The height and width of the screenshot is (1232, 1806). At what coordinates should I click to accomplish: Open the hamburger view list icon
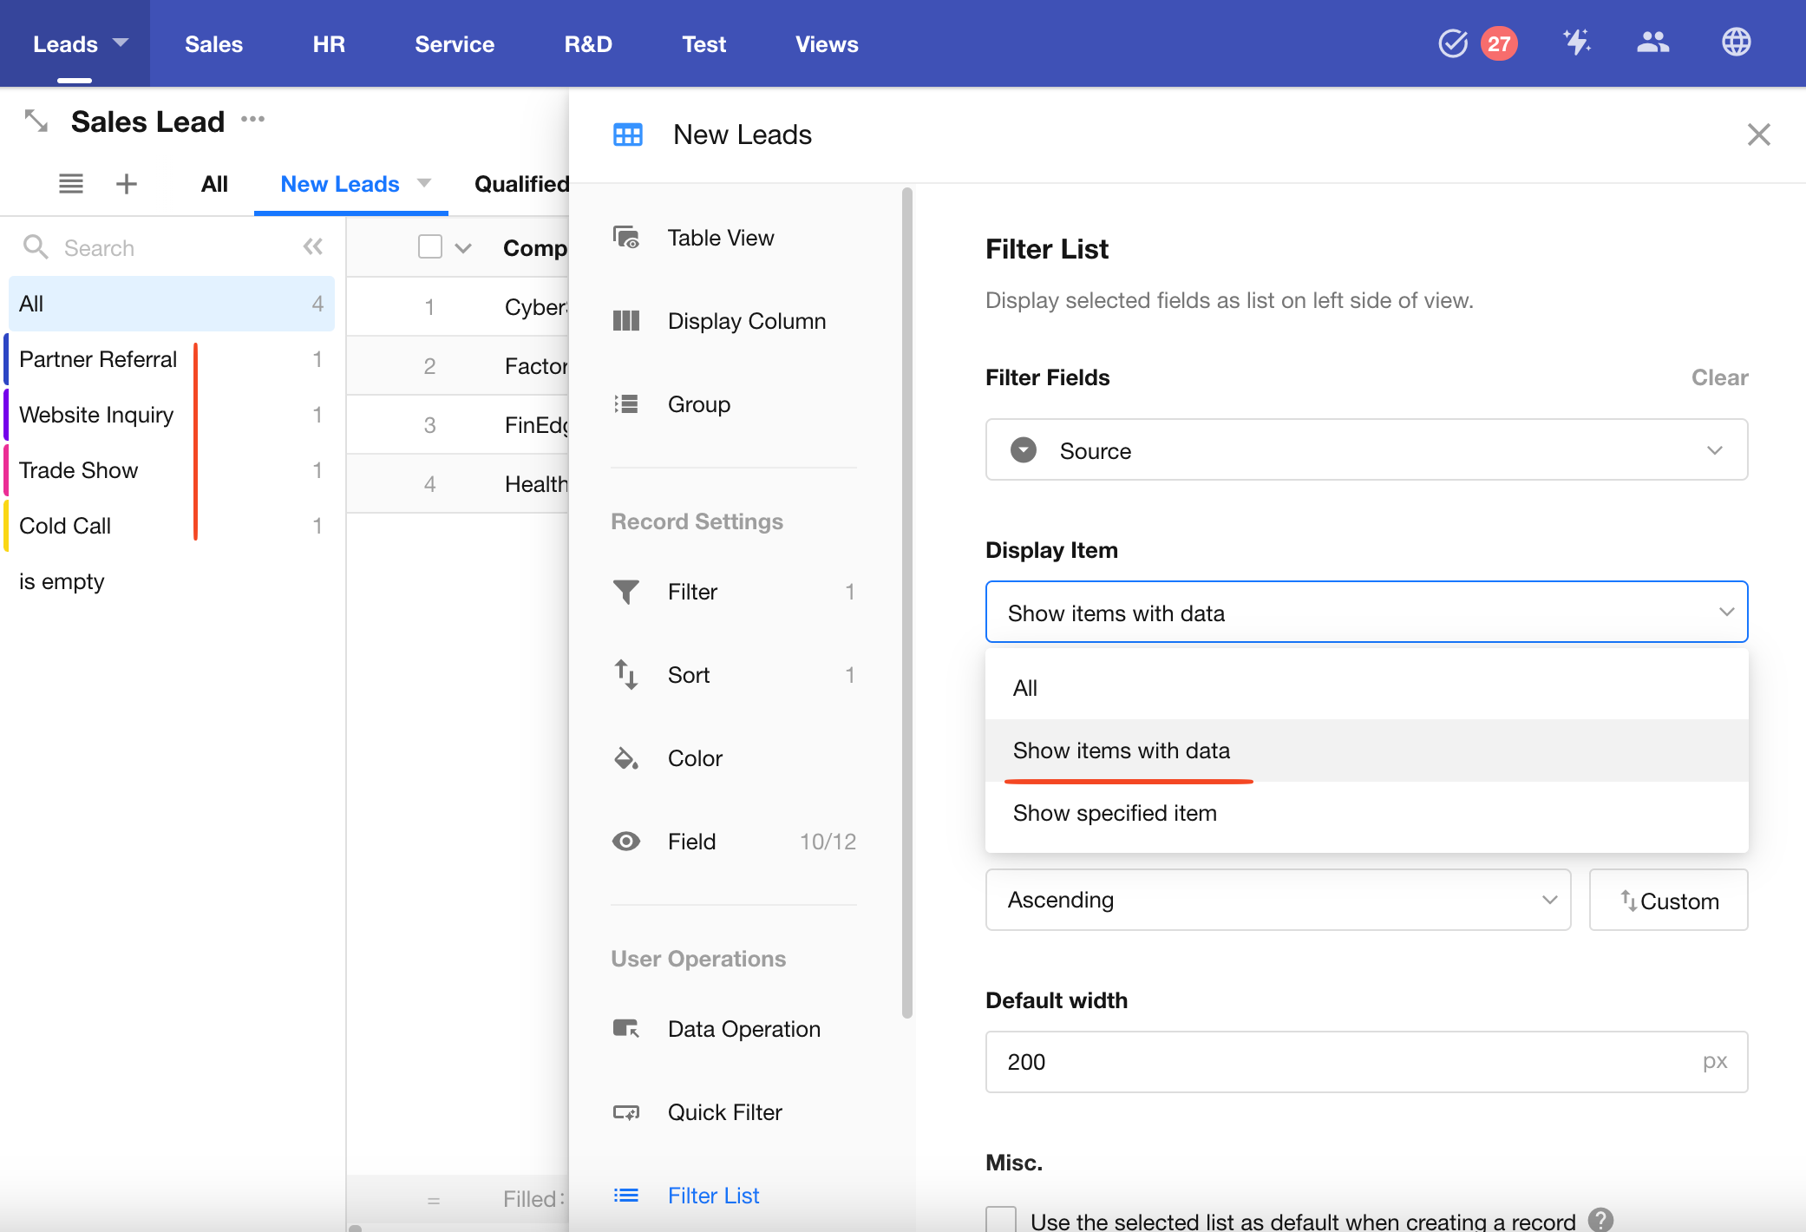[71, 184]
